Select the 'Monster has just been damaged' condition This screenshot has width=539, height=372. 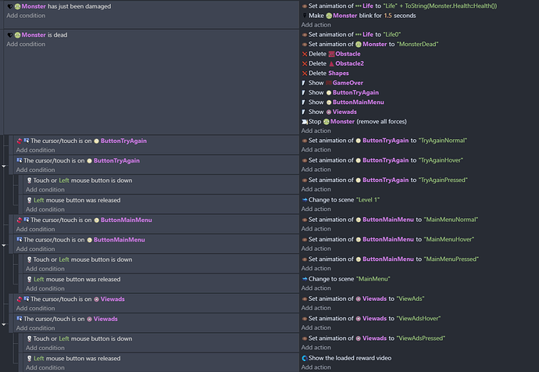tap(66, 6)
